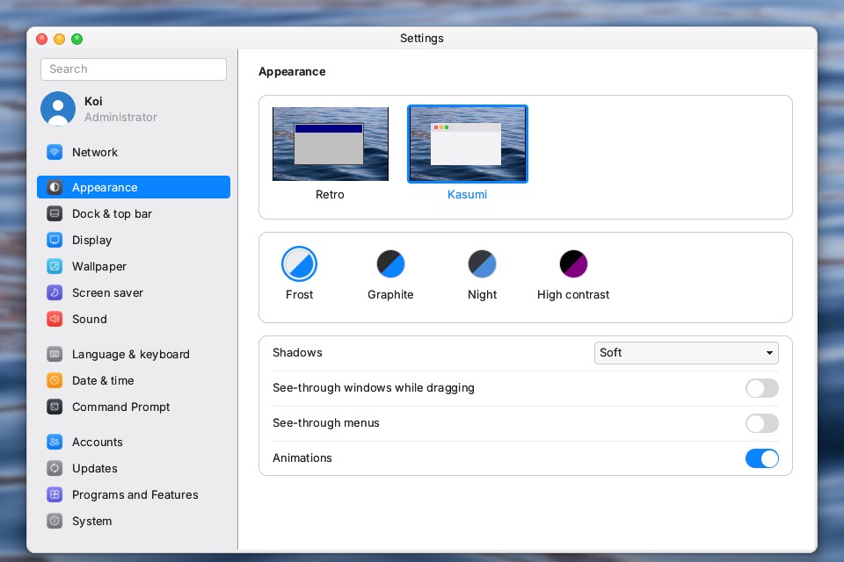This screenshot has height=562, width=844.
Task: Click the Programs and Features icon
Action: pos(55,494)
